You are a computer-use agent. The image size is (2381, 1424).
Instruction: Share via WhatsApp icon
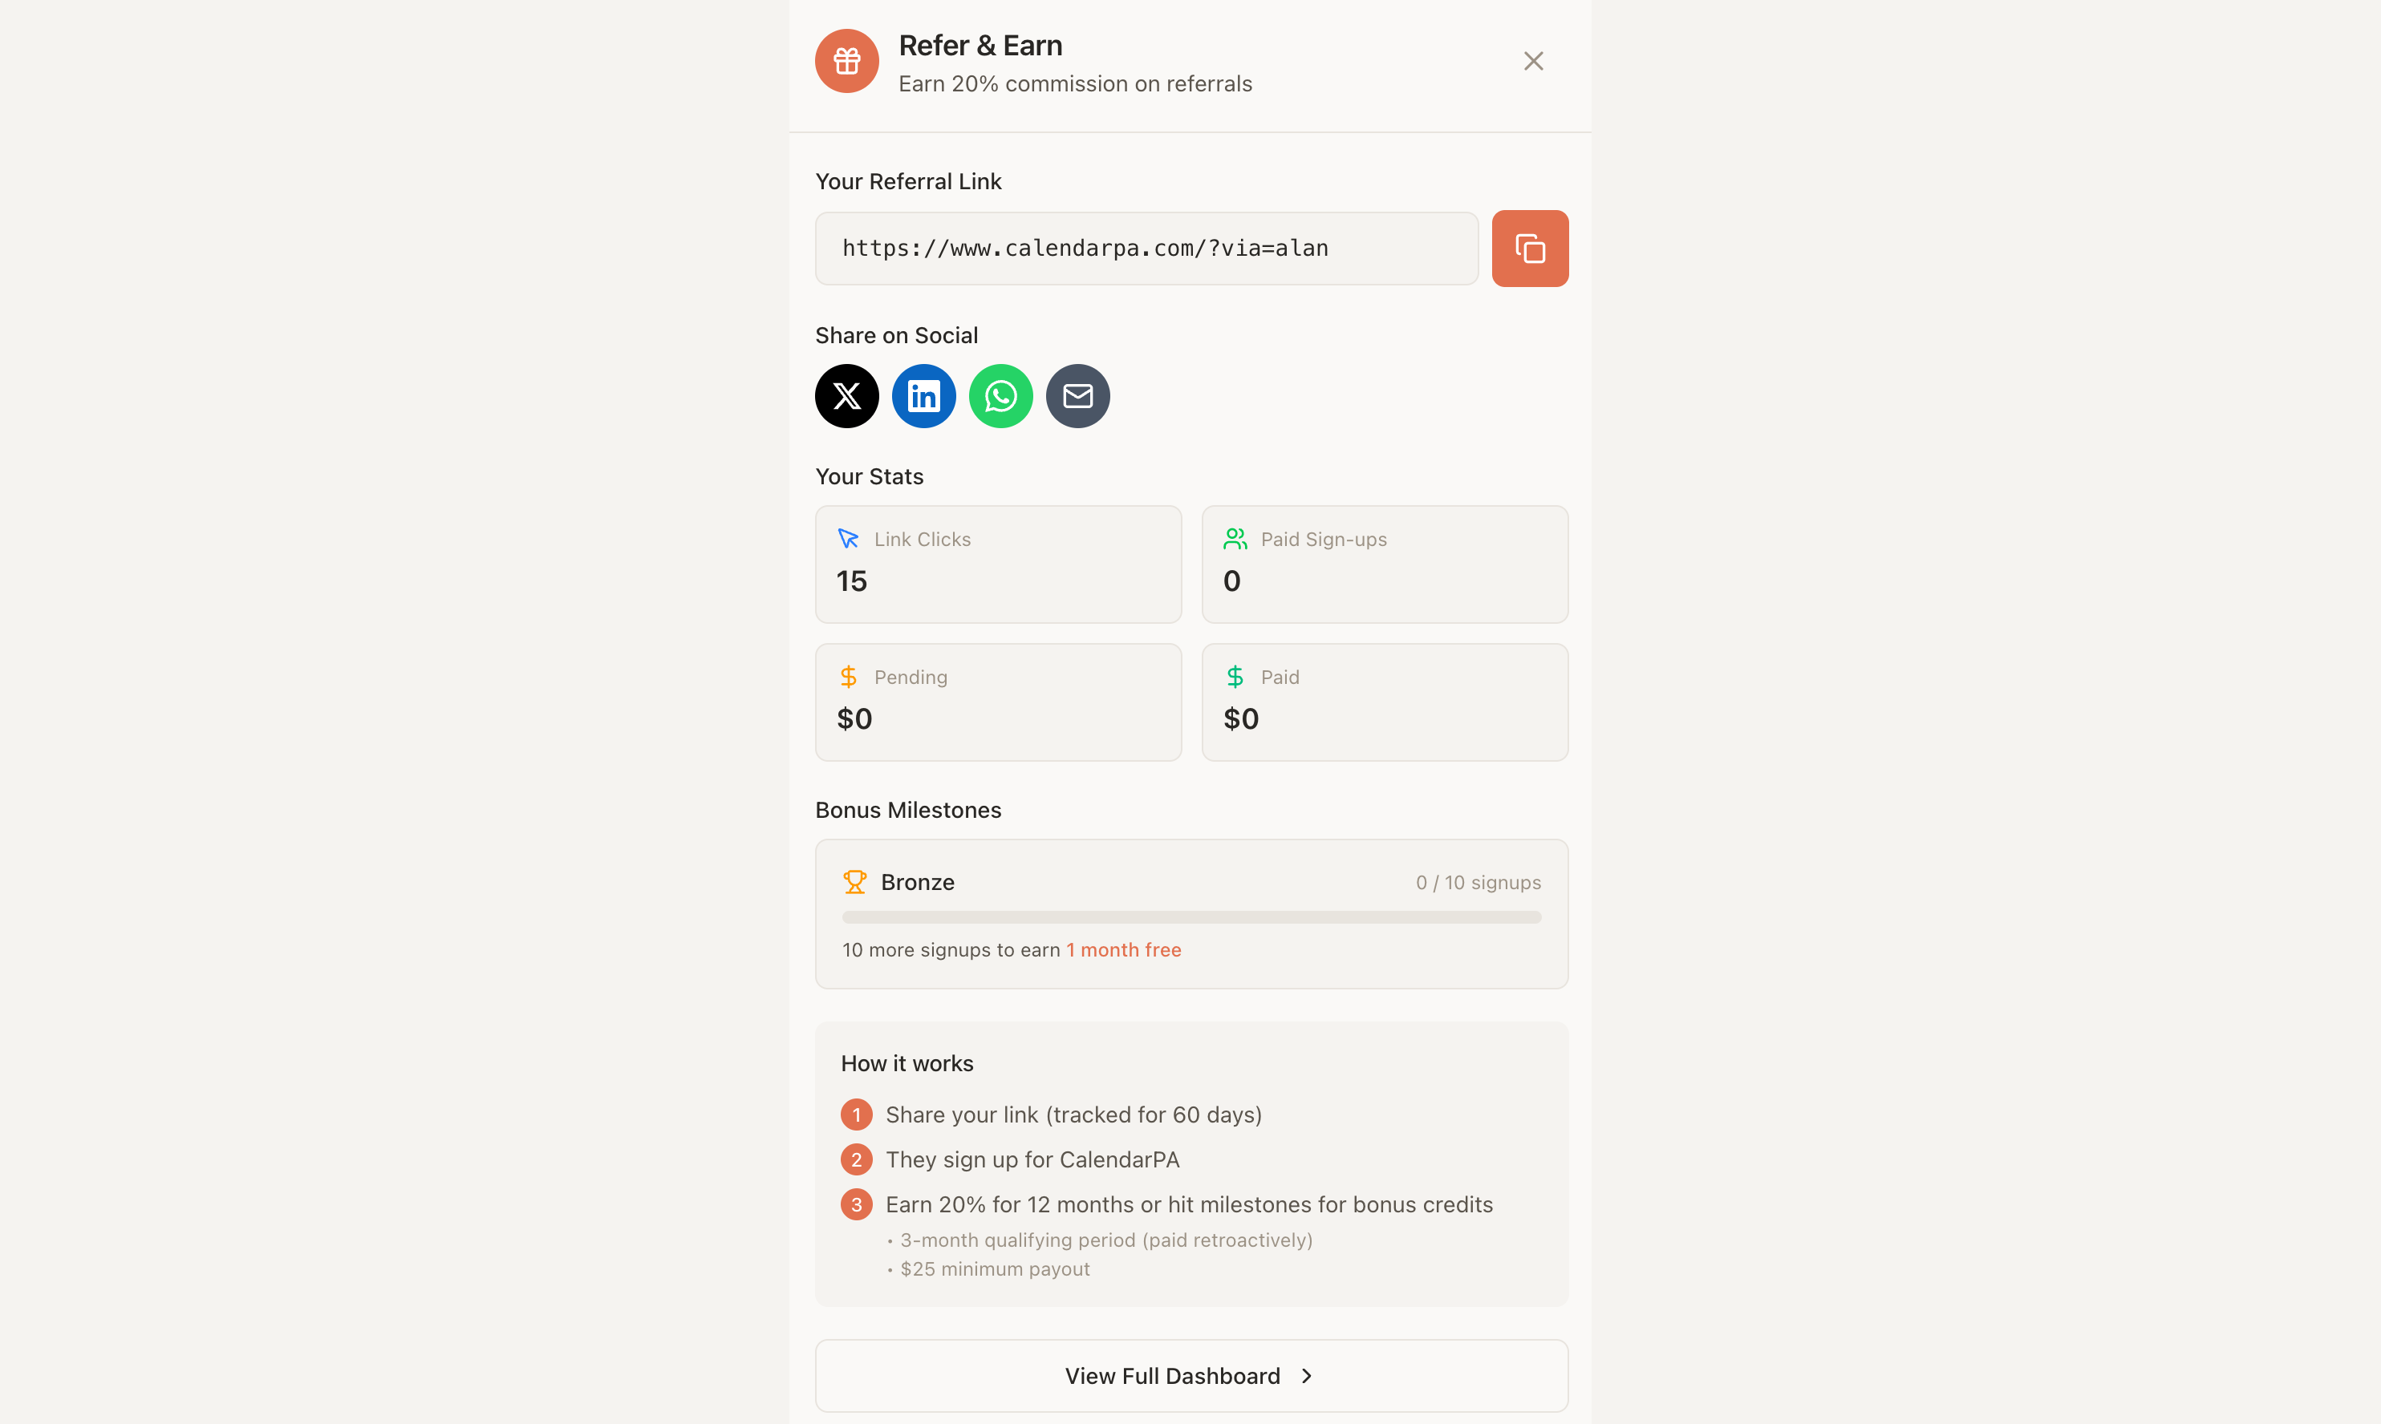click(x=1000, y=395)
